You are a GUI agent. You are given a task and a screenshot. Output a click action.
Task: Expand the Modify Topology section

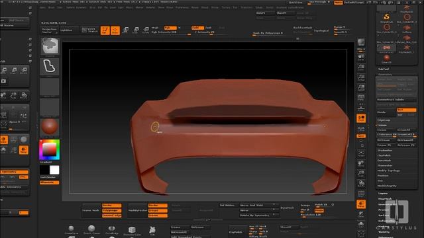389,171
